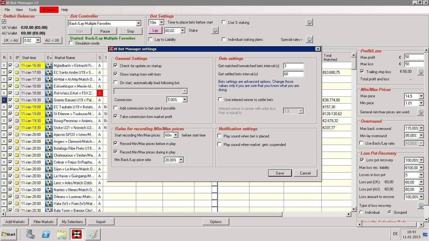Click in-play indicator for St Etienne v Toulouse row
The height and width of the screenshot is (241, 429).
[17, 114]
